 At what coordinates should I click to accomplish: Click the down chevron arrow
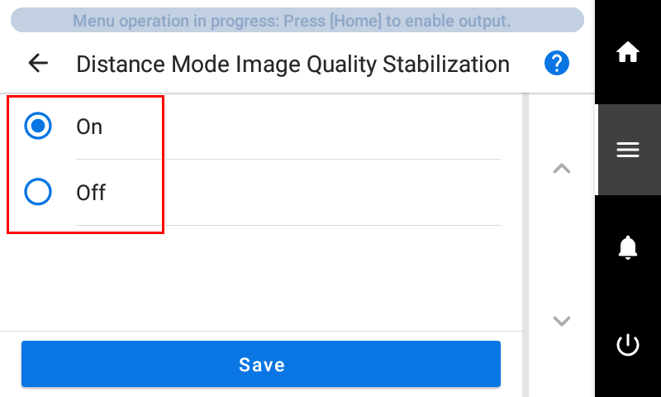coord(562,321)
